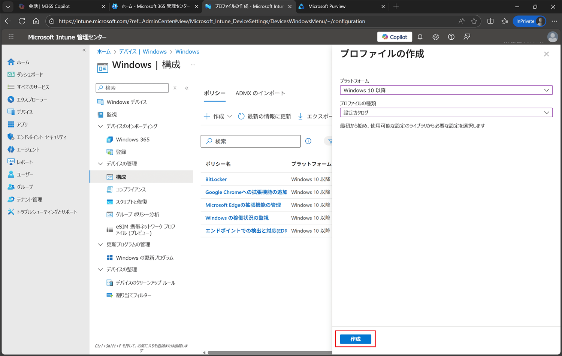Open the BitLocker policy
Viewport: 562px width, 356px height.
216,179
